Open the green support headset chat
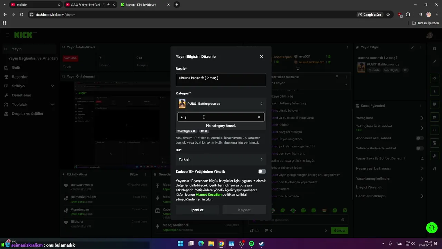The width and height of the screenshot is (442, 249). pyautogui.click(x=432, y=228)
